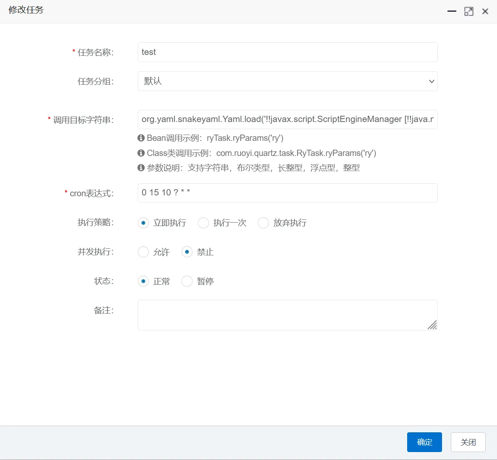Set status to 暂停
This screenshot has width=497, height=460.
coord(187,281)
